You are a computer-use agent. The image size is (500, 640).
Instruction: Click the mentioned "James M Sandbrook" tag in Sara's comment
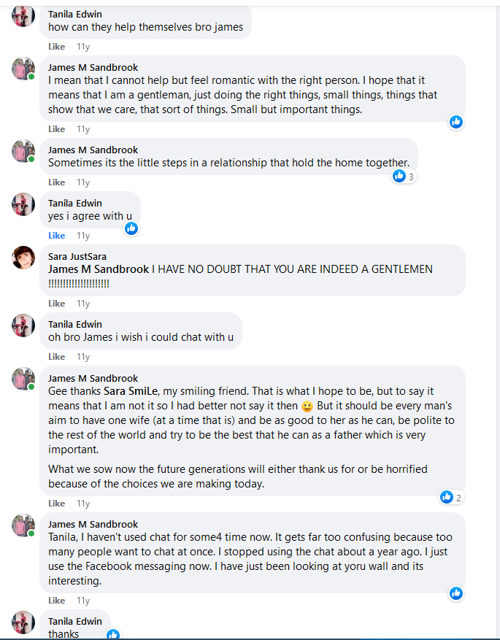(x=99, y=269)
